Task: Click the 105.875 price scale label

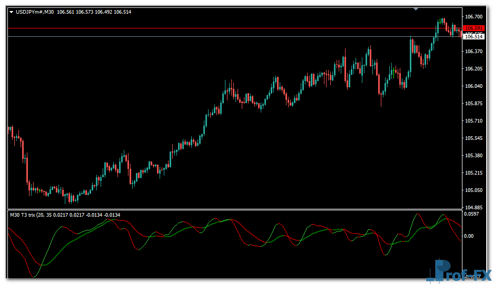Action: pyautogui.click(x=474, y=104)
